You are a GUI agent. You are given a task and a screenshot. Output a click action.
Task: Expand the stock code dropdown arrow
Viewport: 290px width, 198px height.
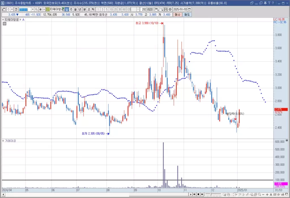point(33,9)
